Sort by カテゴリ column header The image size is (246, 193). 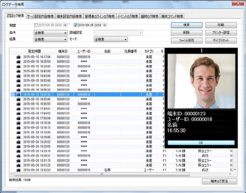click(149, 51)
